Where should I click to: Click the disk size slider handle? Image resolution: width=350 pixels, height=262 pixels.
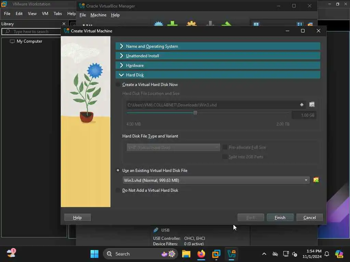click(195, 113)
